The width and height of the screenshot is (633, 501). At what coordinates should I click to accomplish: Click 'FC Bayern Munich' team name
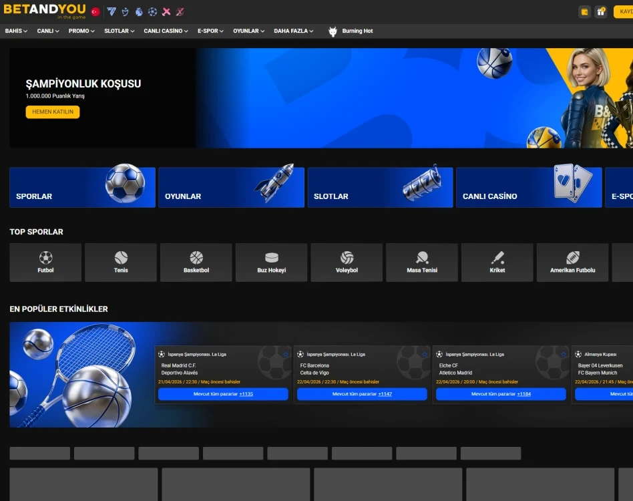pyautogui.click(x=598, y=373)
